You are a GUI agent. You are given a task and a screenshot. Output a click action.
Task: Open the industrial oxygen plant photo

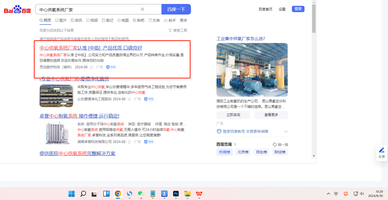[x=252, y=70]
